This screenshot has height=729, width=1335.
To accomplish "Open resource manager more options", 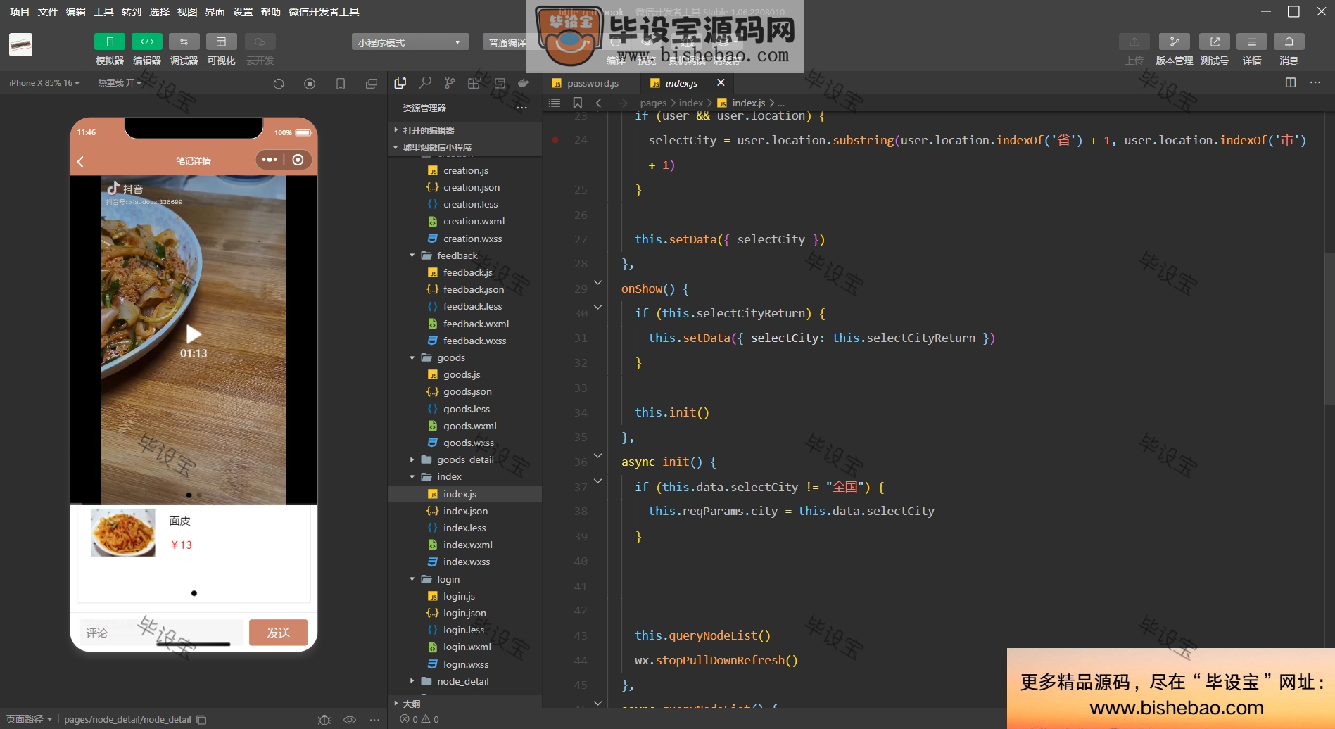I will click(521, 108).
